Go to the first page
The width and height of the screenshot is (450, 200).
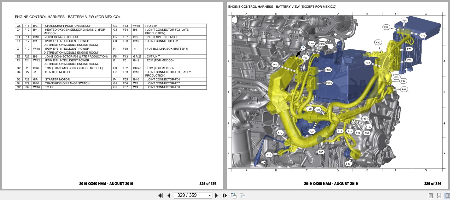coord(160,195)
